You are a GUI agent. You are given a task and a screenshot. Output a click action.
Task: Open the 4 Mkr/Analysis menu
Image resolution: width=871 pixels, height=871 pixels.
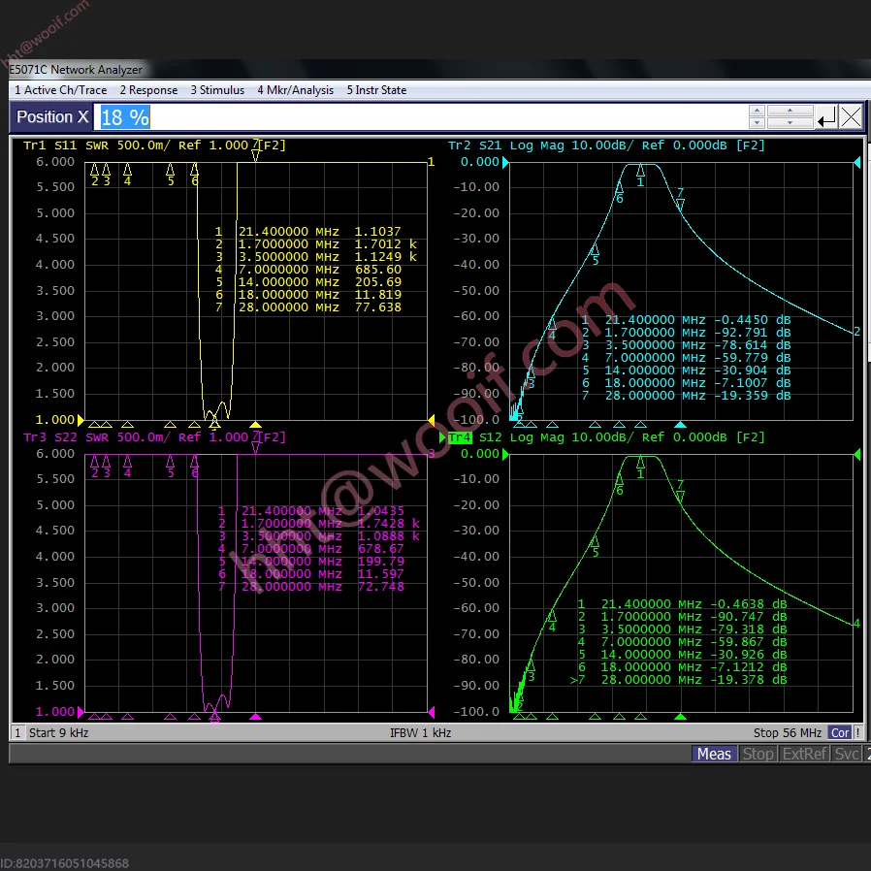tap(295, 90)
